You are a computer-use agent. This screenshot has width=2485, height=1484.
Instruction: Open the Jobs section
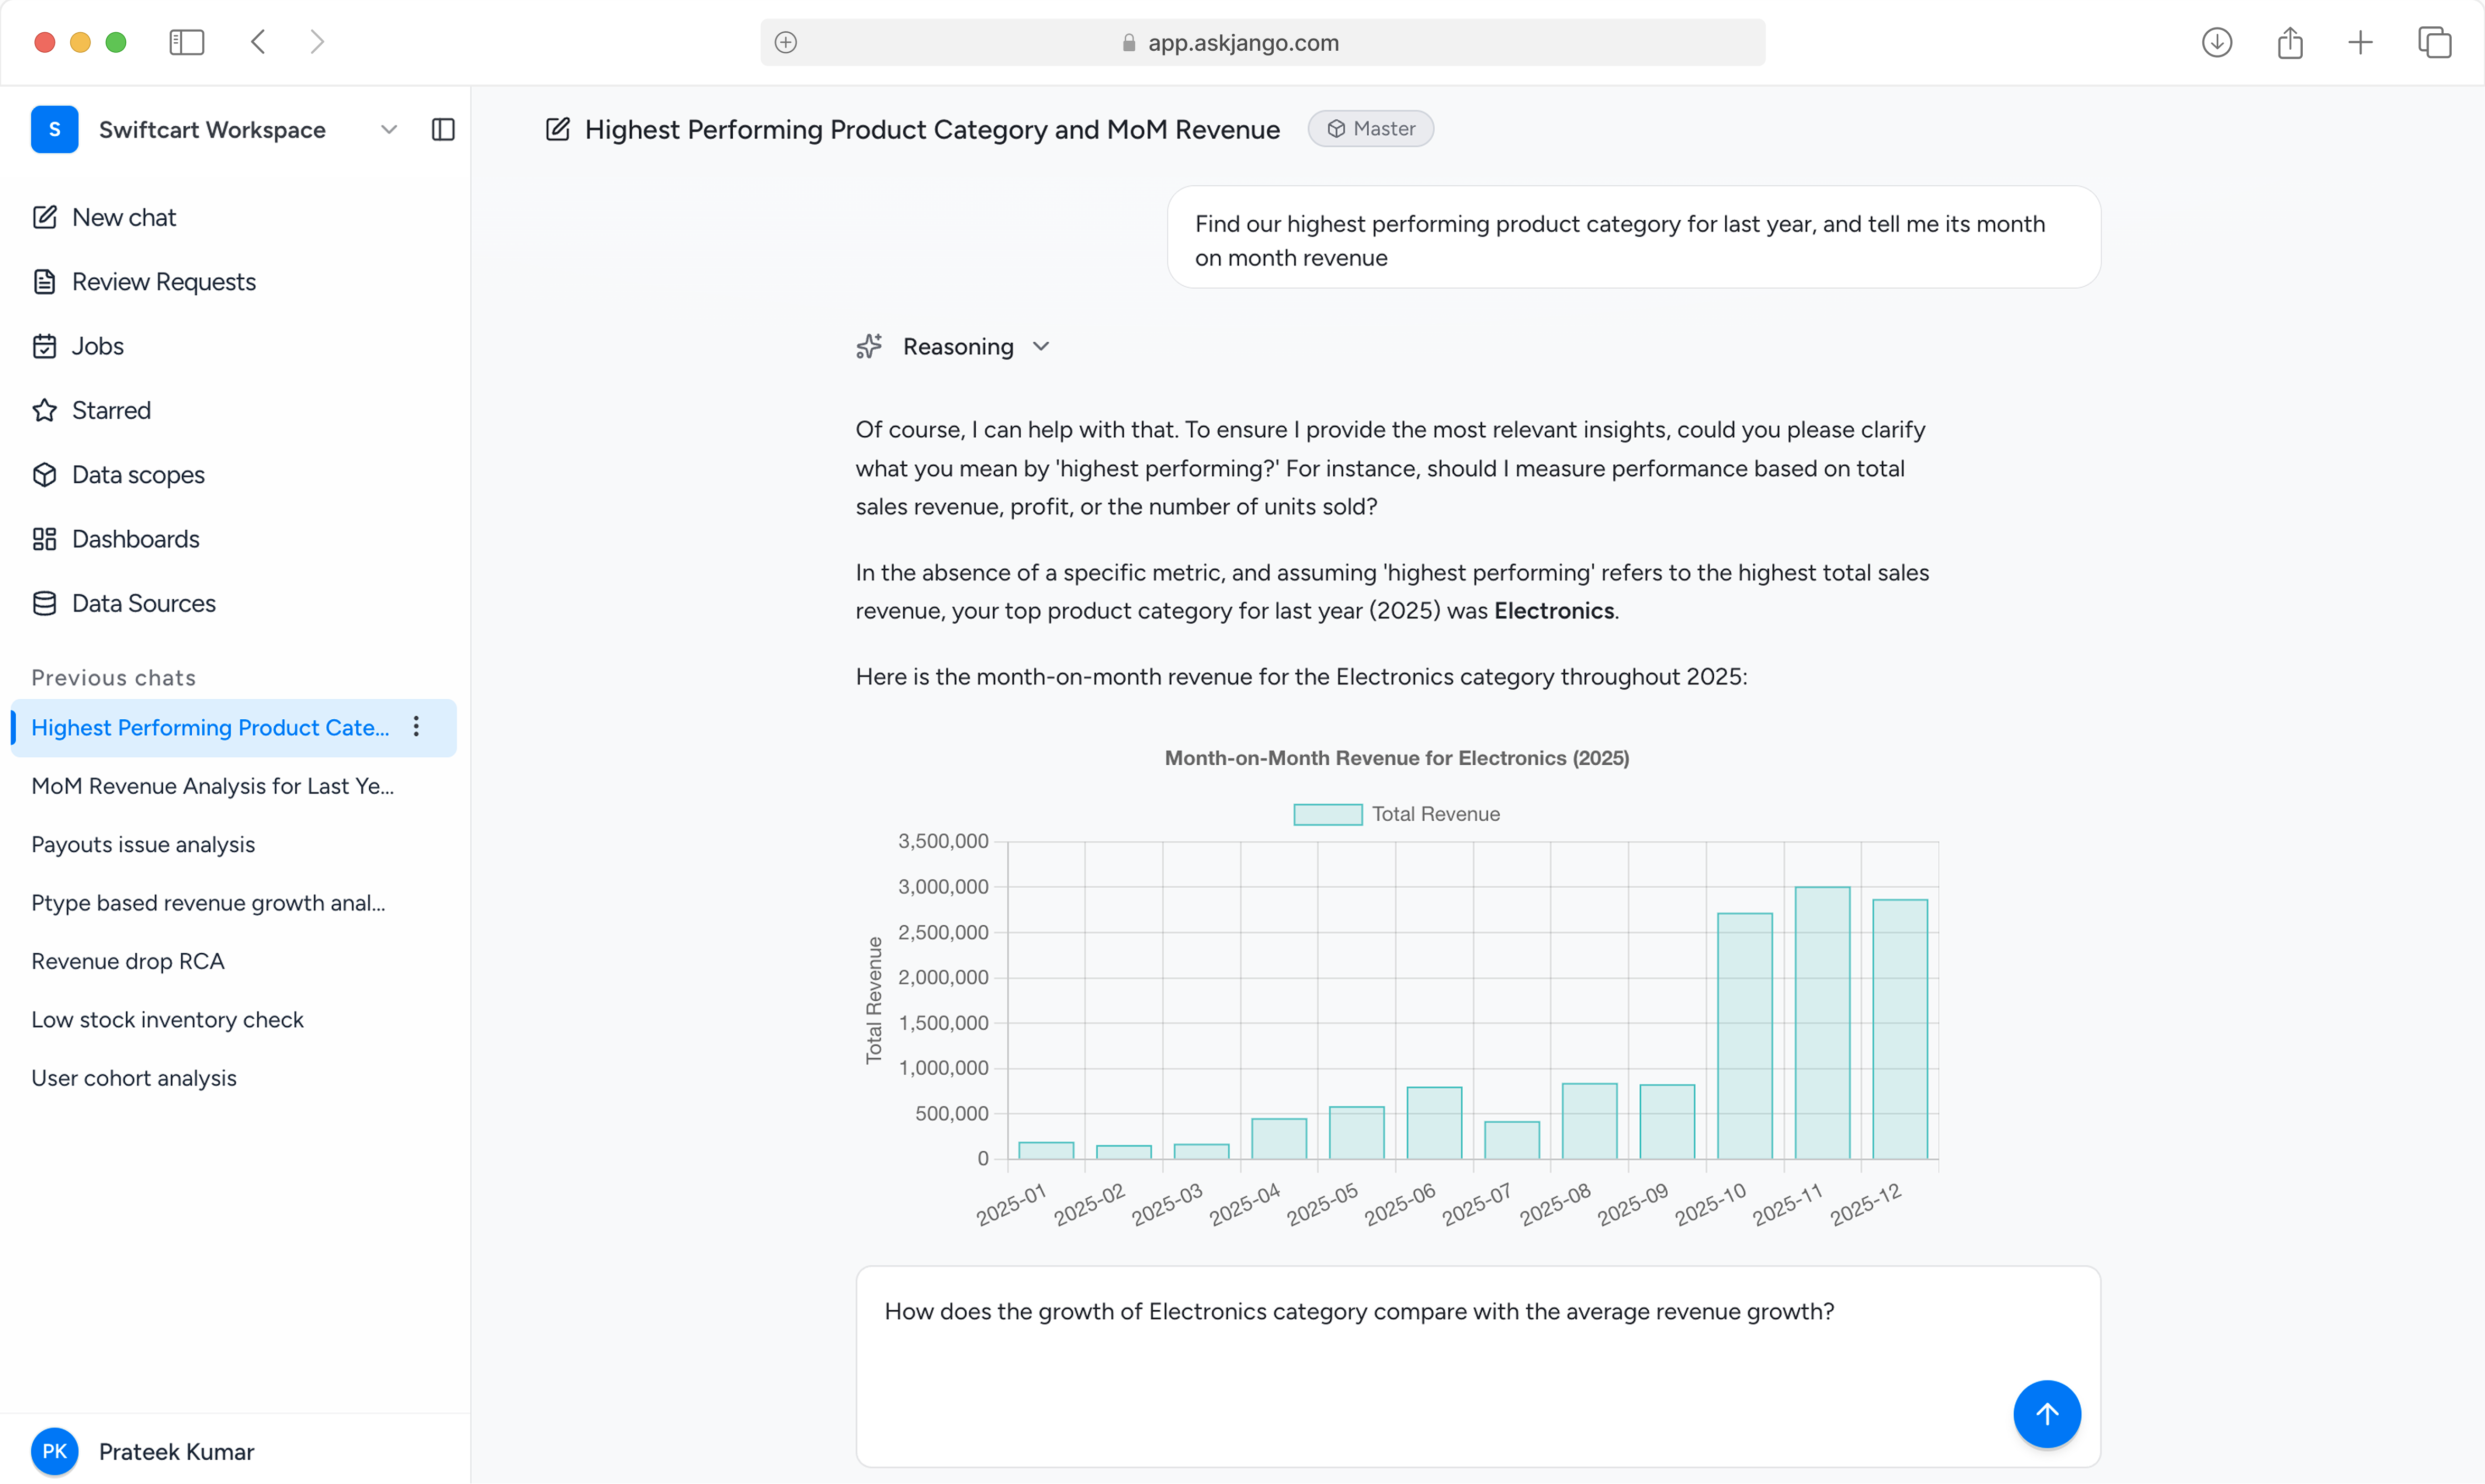98,346
